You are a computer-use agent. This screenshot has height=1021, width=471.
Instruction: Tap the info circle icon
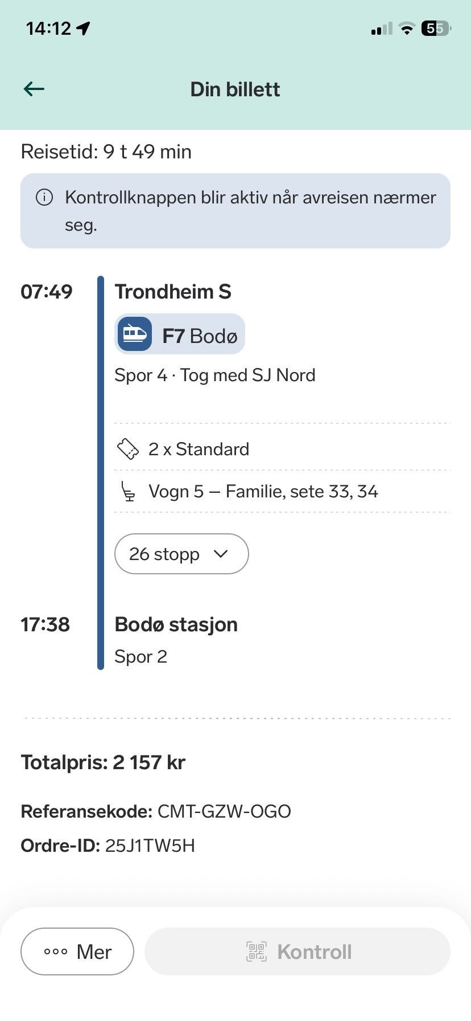click(x=44, y=198)
